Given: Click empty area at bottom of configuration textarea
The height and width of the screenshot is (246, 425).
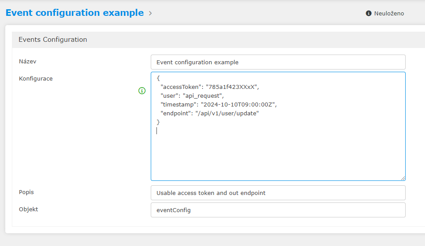Looking at the screenshot, I should pos(278,158).
